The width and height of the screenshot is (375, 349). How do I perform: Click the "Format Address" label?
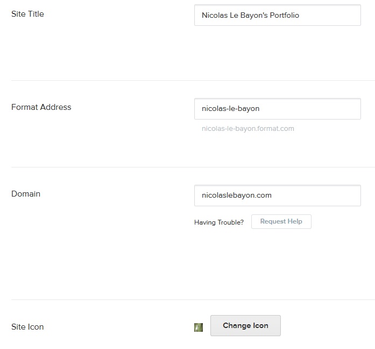[x=41, y=107]
